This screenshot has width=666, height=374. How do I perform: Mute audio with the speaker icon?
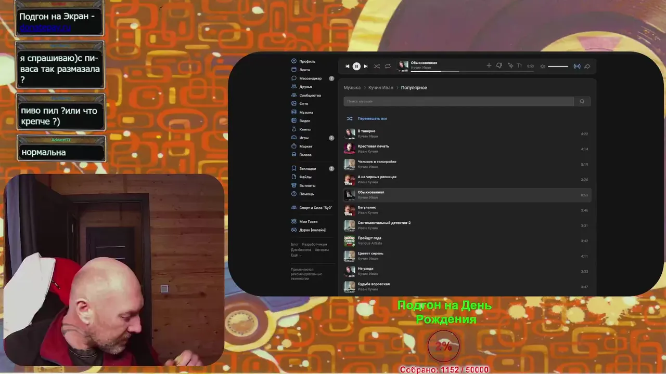coord(543,66)
